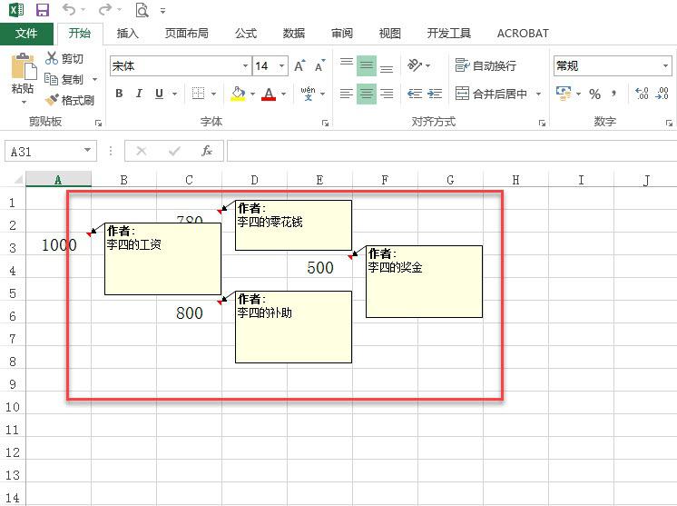Click the confirm checkmark in formula bar
Screen dimensions: 677x506
pyautogui.click(x=174, y=151)
